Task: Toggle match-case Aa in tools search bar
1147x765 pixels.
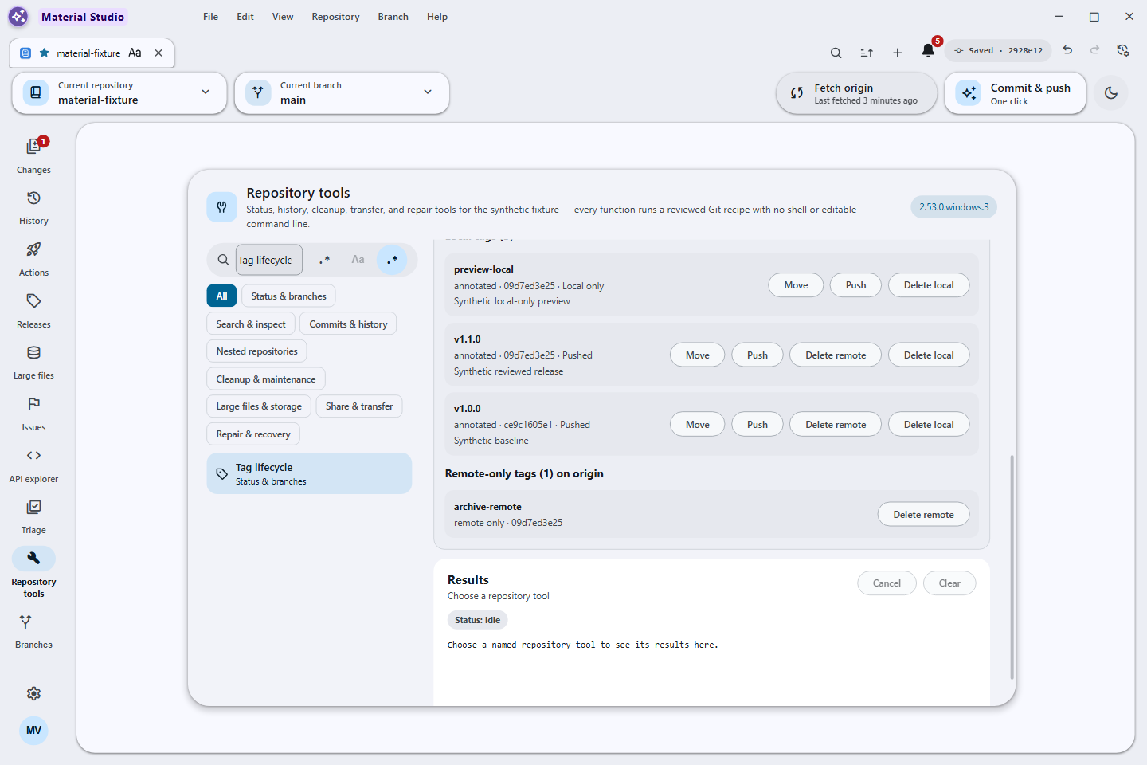Action: tap(358, 260)
